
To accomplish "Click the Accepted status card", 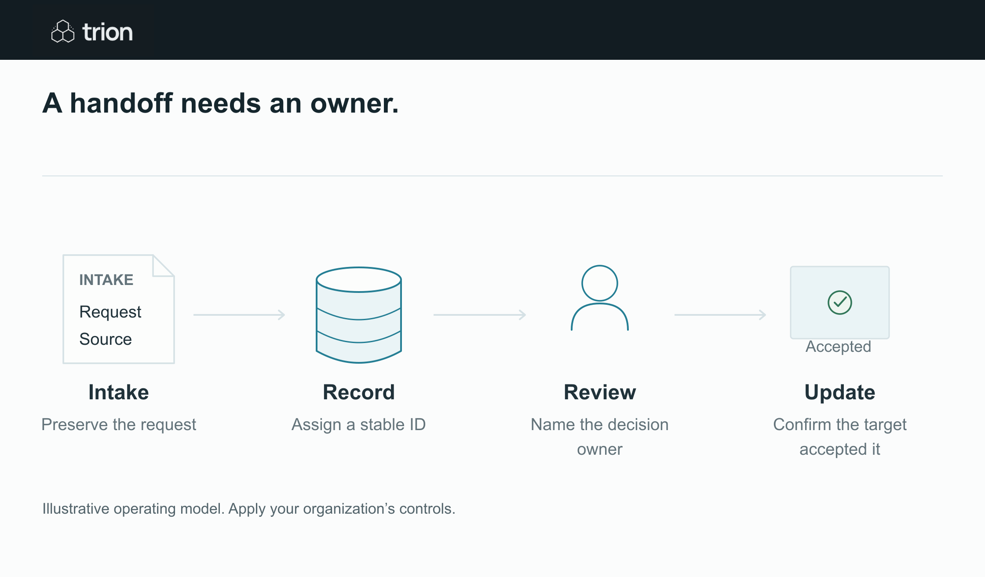I will [x=840, y=303].
